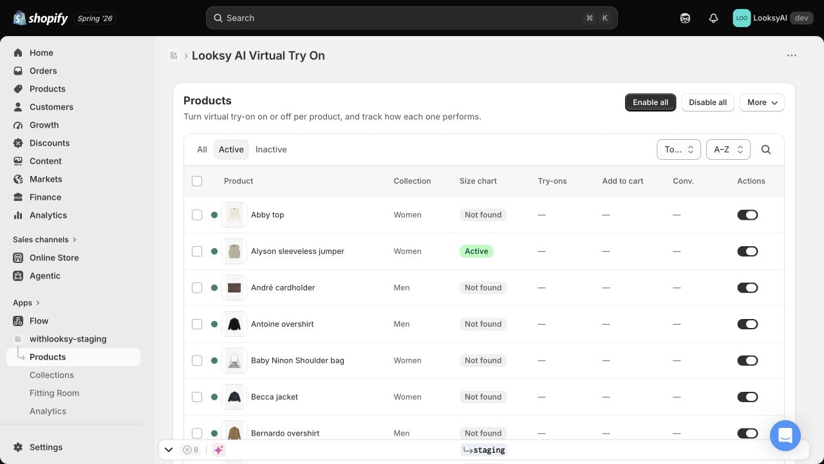Click the Discounts icon in sidebar
Image resolution: width=824 pixels, height=464 pixels.
coord(18,143)
